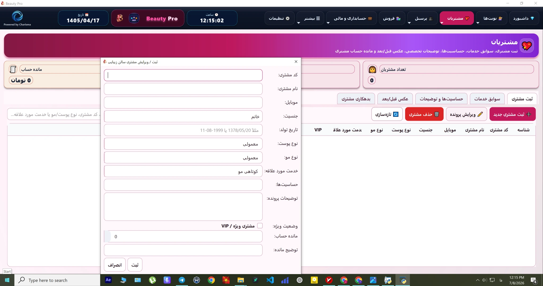Expand the مشتریان menu arrow
The width and height of the screenshot is (543, 286).
[442, 23]
